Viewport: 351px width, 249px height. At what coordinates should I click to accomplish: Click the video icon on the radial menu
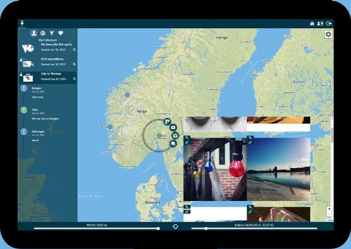coord(173,128)
